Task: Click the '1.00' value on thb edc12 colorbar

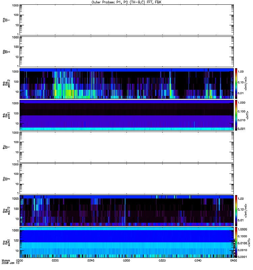Action: [x=241, y=72]
